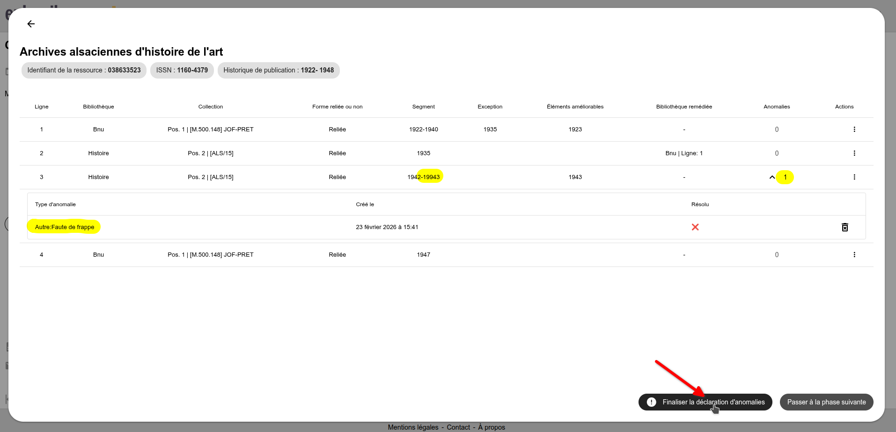896x432 pixels.
Task: Open the À propos footer link
Action: pyautogui.click(x=492, y=427)
